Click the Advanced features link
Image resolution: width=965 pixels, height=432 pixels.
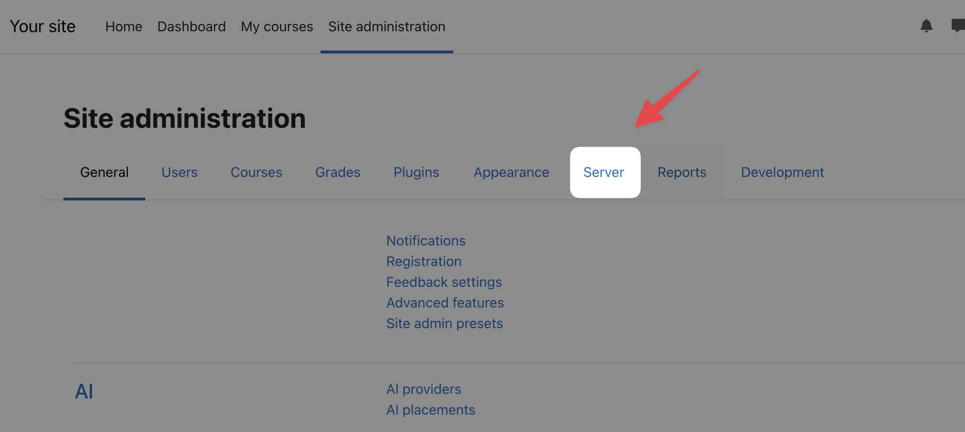pos(445,303)
